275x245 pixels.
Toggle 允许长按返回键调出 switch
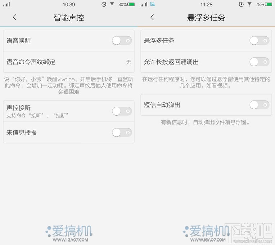point(260,62)
